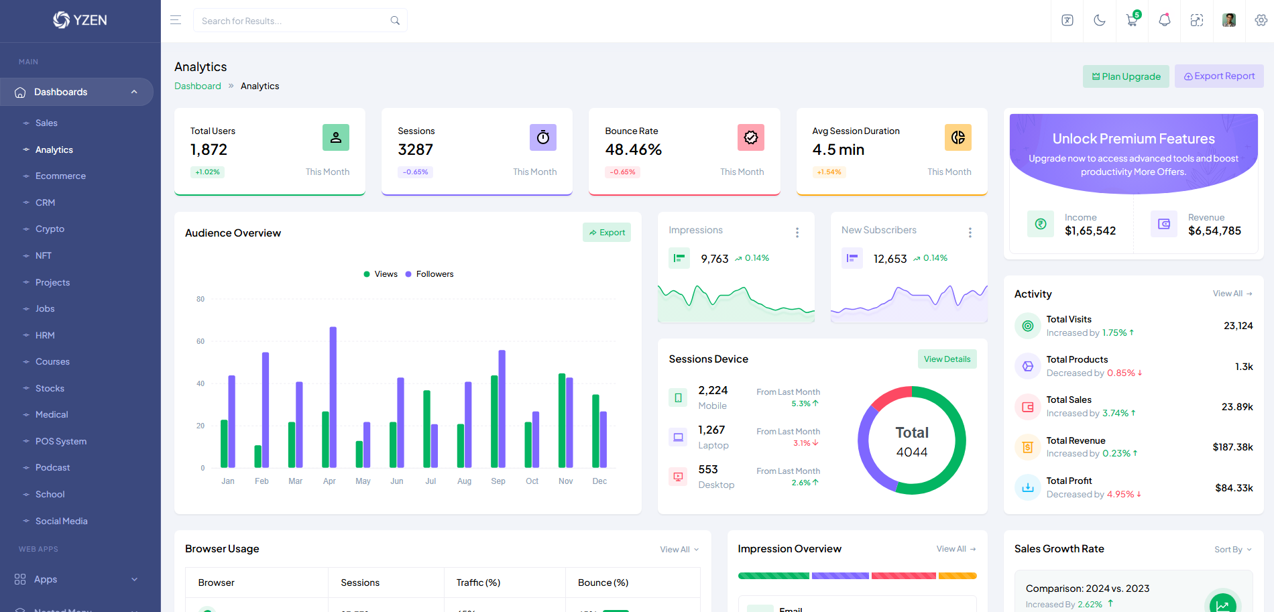Open the CRM dashboard

click(45, 202)
